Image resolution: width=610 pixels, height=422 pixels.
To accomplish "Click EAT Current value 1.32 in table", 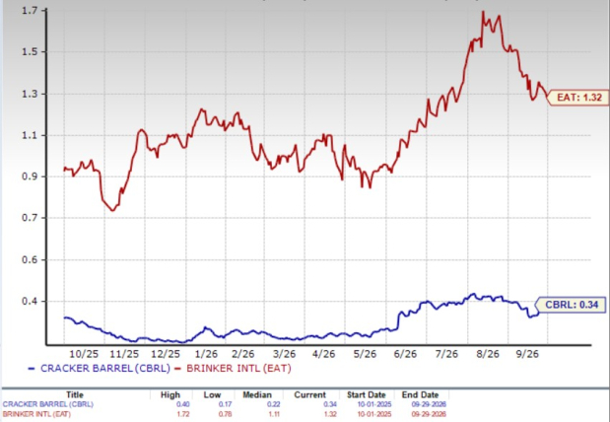I will point(330,414).
